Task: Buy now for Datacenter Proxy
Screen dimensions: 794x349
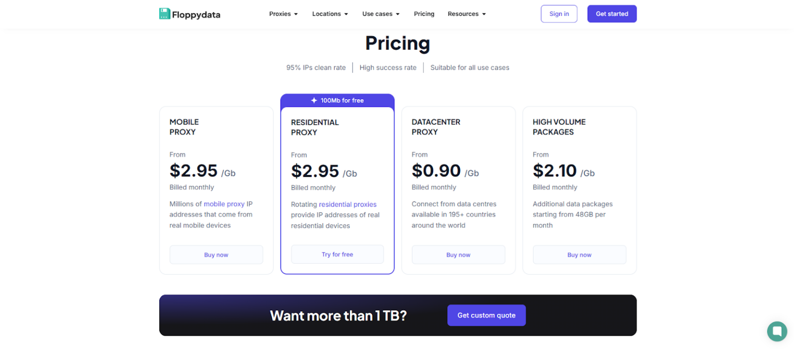Action: coord(458,255)
